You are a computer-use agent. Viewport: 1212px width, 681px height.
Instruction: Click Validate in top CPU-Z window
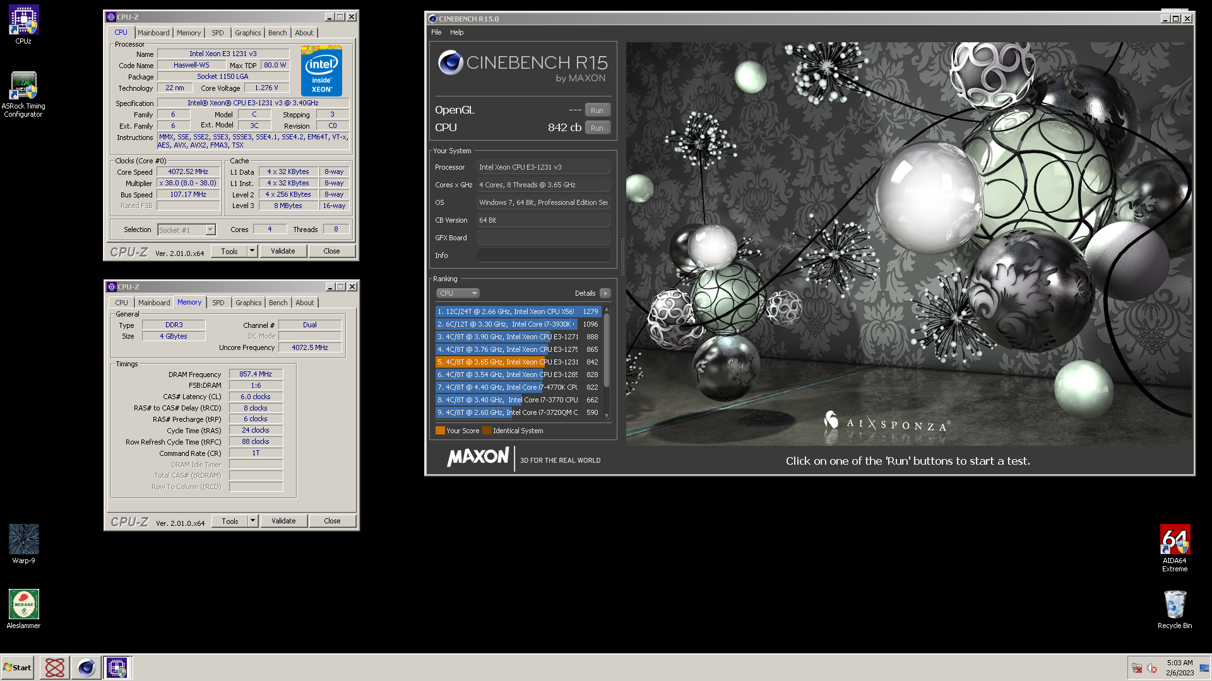coord(283,251)
